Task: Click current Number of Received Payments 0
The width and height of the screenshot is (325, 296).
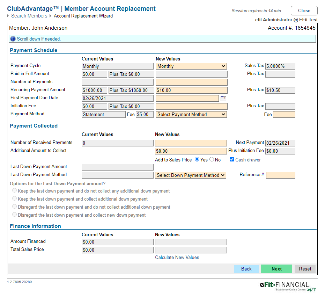Action: (x=118, y=143)
